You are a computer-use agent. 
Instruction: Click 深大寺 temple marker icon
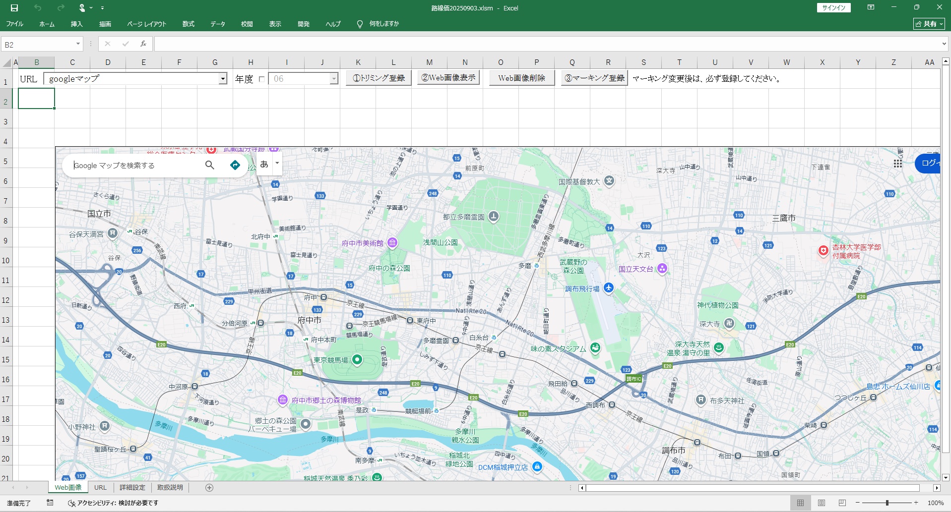pyautogui.click(x=729, y=323)
